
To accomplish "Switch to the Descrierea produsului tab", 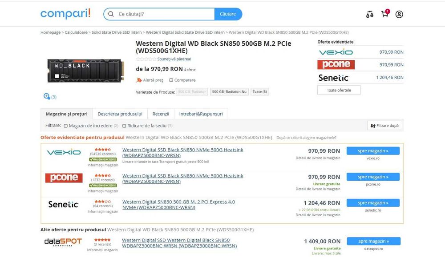I will click(120, 114).
